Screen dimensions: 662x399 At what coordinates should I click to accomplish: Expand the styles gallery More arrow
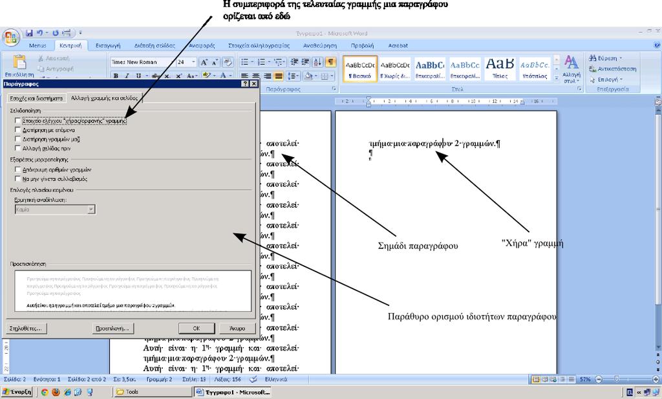pos(557,78)
